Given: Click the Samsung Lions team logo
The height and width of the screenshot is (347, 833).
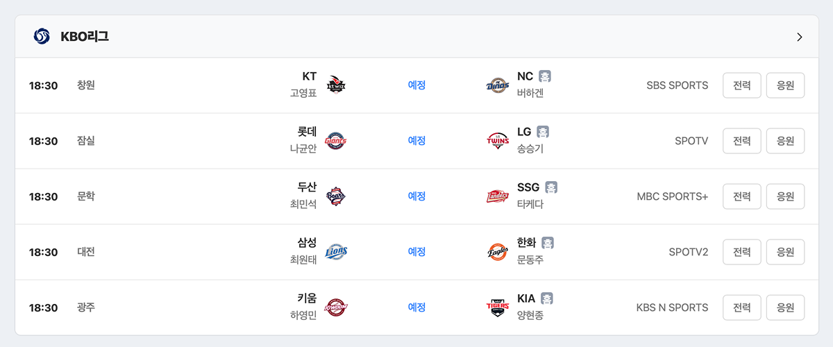Looking at the screenshot, I should pyautogui.click(x=336, y=252).
